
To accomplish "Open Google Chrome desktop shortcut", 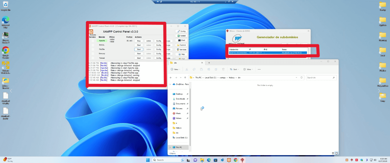I will click(x=5, y=52).
